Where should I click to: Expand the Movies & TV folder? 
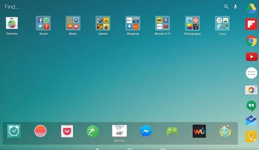[162, 23]
